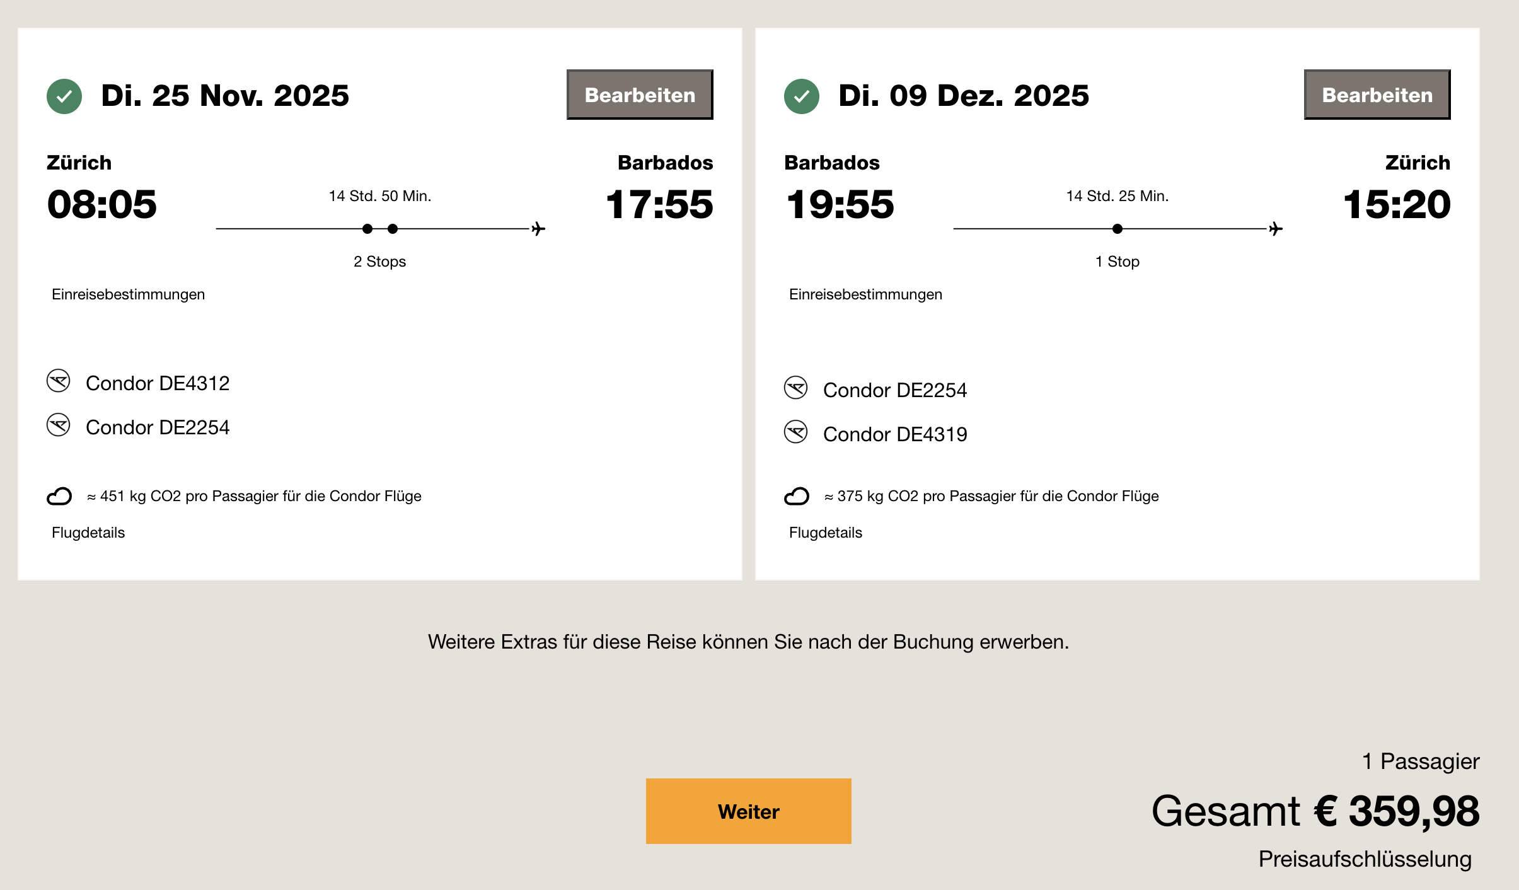Click the 2 Stops label on outbound flight

(379, 262)
